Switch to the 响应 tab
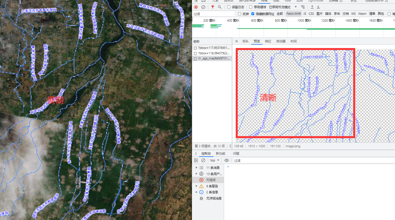This screenshot has width=395, height=220. 268,41
